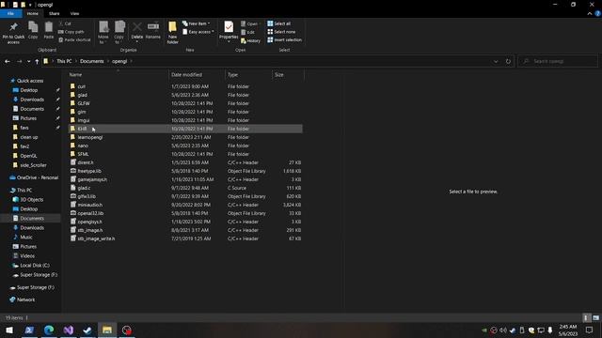Open the side_Scroller pinned folder
This screenshot has height=338, width=602.
click(x=33, y=165)
